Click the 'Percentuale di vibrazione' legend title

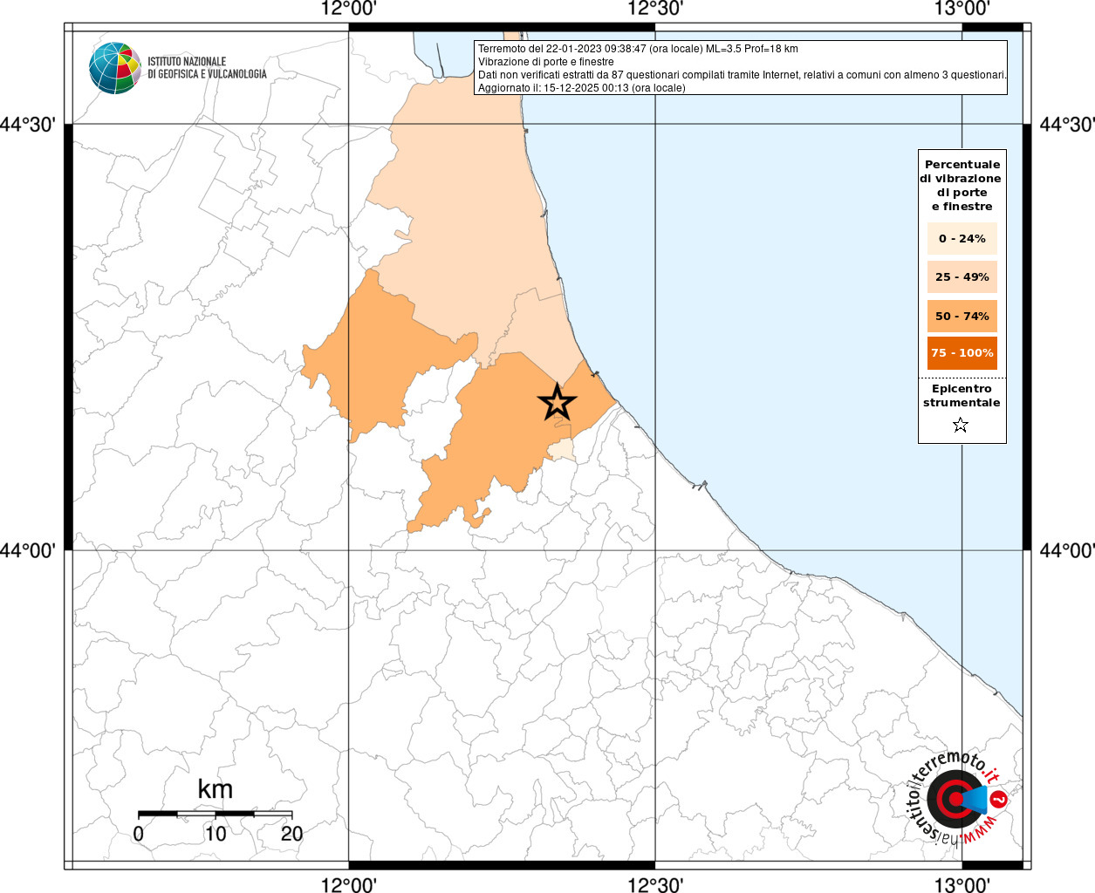pyautogui.click(x=962, y=185)
